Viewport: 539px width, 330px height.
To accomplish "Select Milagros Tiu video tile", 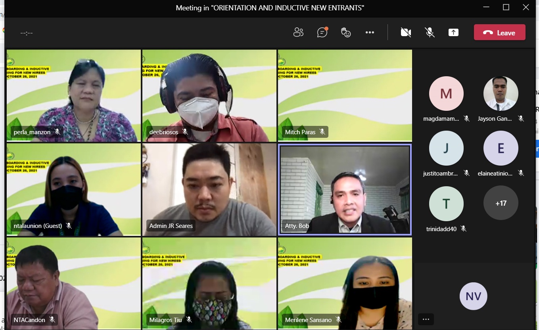I will pyautogui.click(x=209, y=284).
